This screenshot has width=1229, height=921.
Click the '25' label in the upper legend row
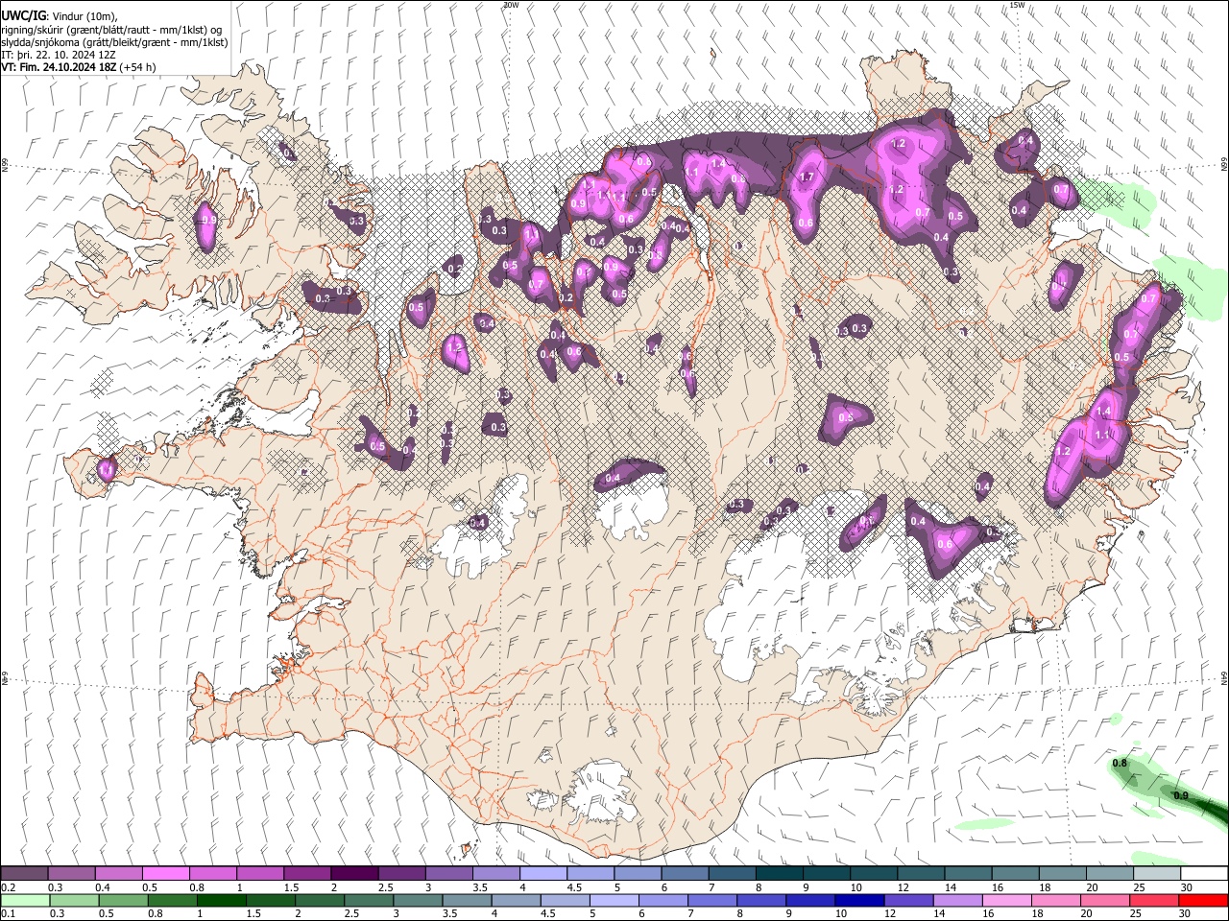1139,887
